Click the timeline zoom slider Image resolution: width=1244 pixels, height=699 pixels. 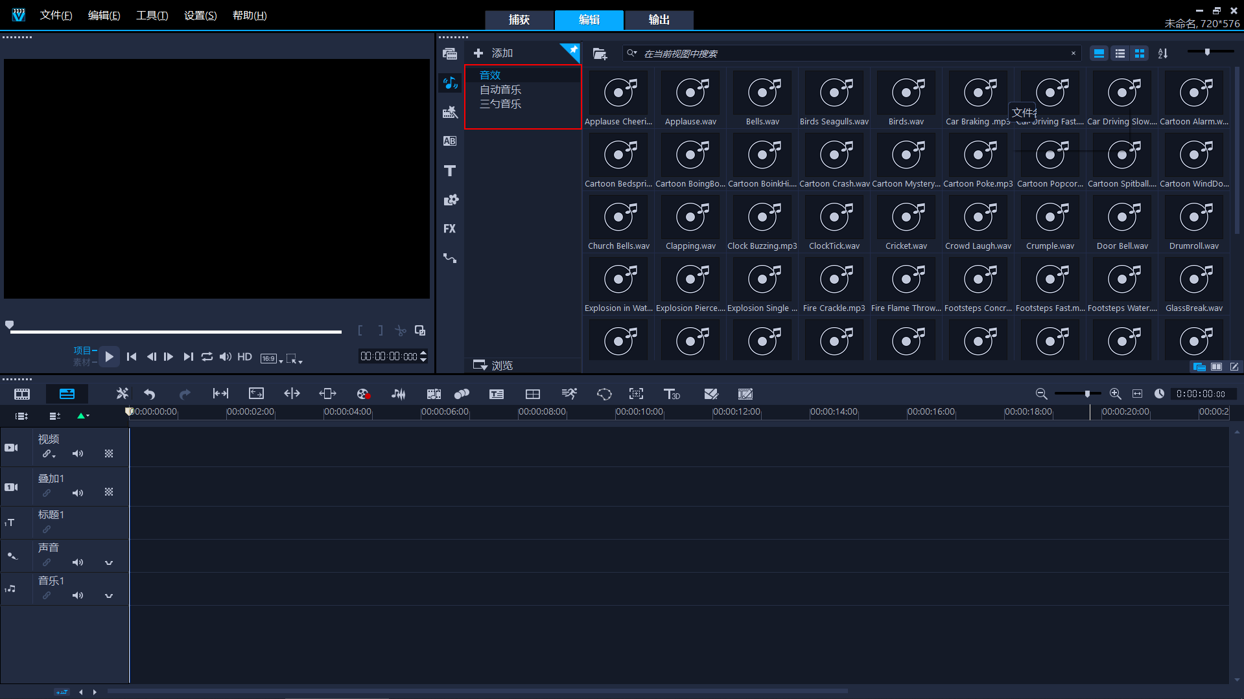click(x=1077, y=394)
